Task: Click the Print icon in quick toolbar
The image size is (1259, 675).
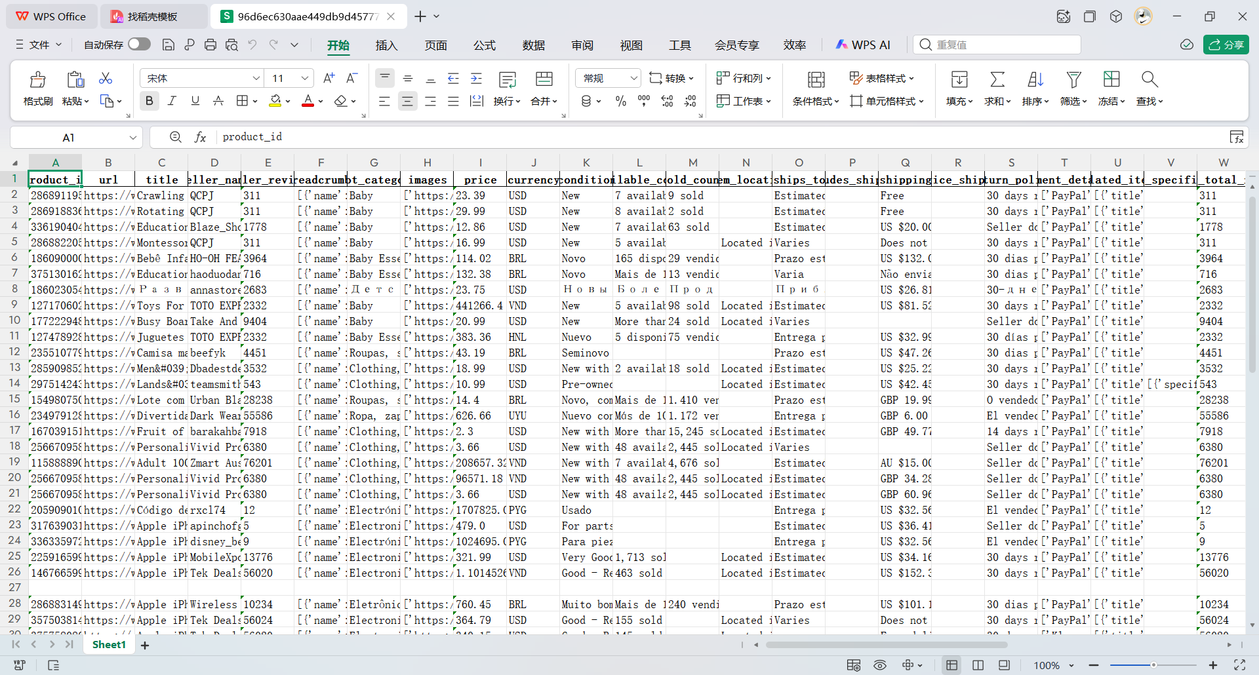Action: (210, 45)
